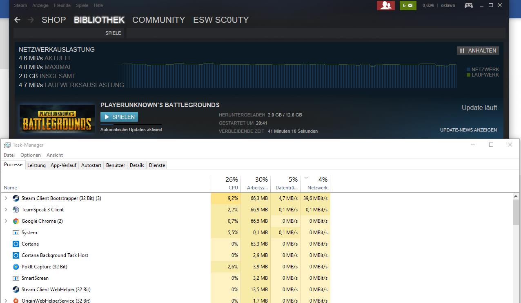
Task: Expand Steam Client Bootstrapper process group
Action: tap(6, 198)
